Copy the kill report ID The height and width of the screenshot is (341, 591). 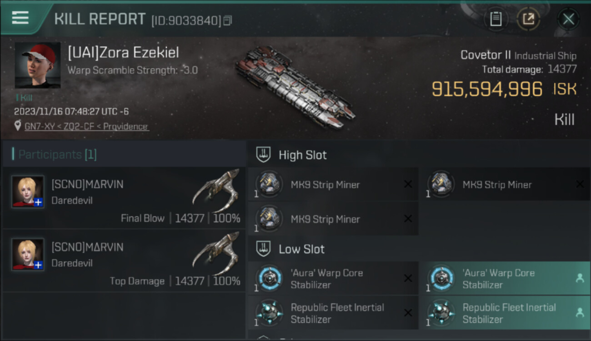point(228,20)
